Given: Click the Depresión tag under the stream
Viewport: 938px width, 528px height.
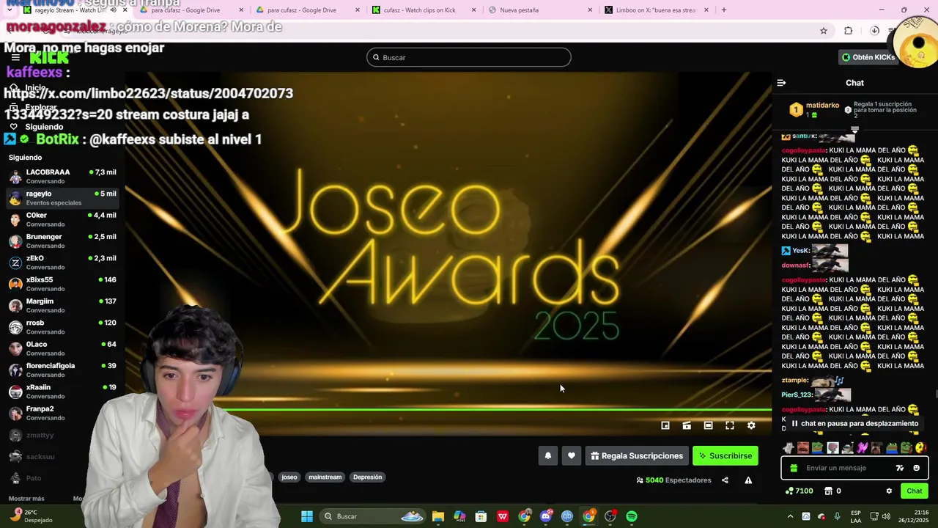Looking at the screenshot, I should [x=367, y=477].
